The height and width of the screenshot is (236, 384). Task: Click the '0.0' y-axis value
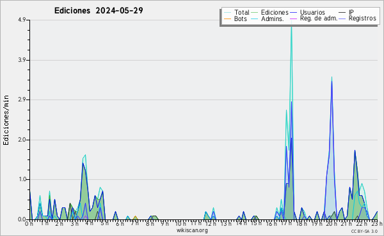pyautogui.click(x=22, y=219)
